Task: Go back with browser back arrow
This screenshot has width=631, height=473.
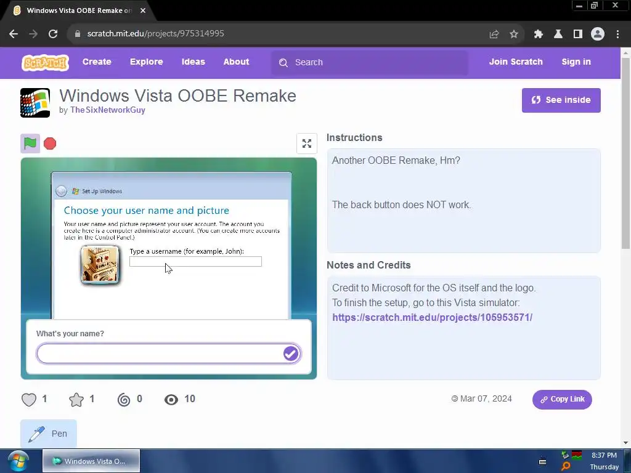Action: pyautogui.click(x=14, y=34)
